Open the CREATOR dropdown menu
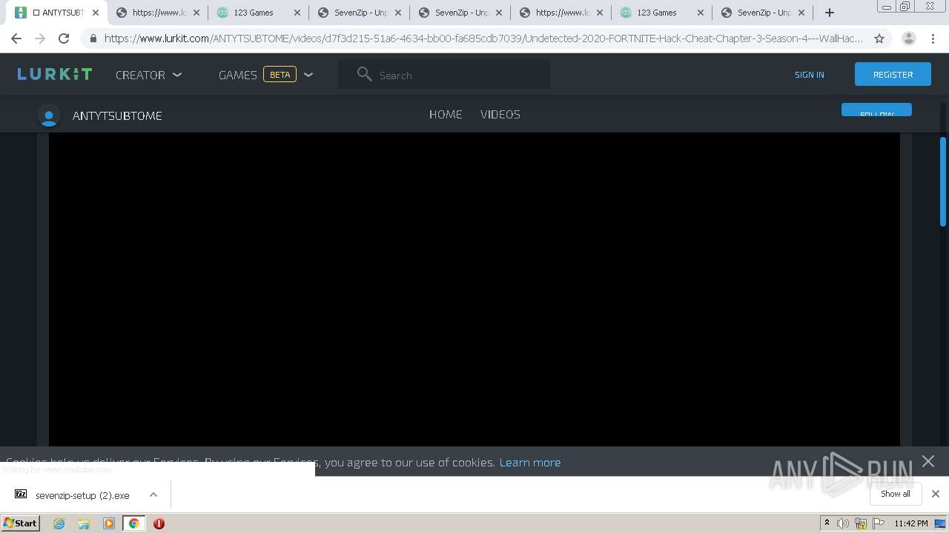The width and height of the screenshot is (949, 533). [148, 75]
